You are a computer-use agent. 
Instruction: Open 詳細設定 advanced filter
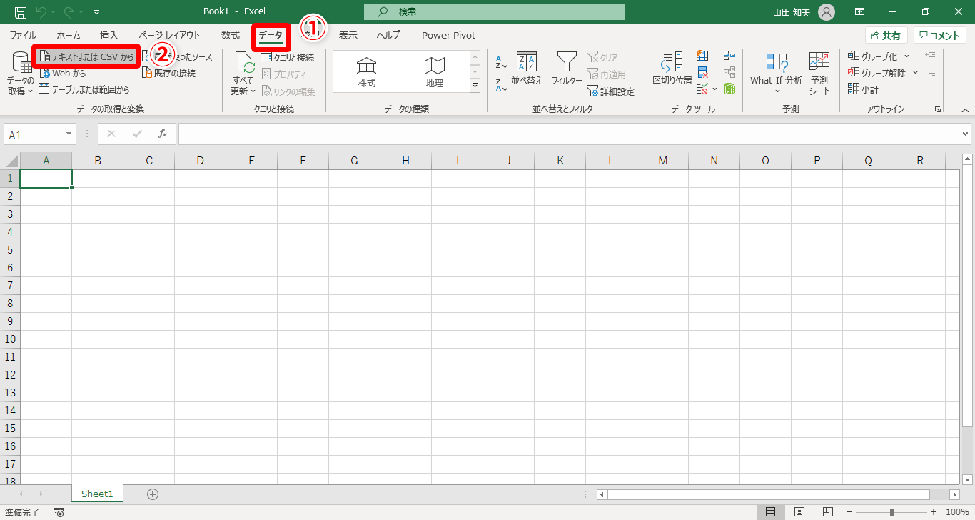[610, 91]
